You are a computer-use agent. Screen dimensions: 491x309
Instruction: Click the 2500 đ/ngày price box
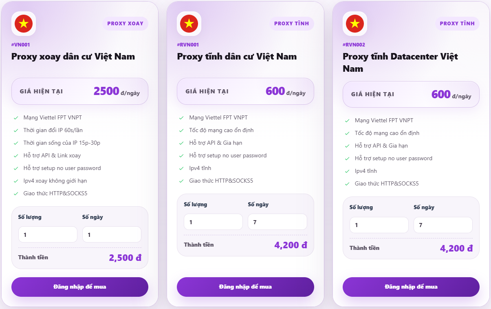[x=80, y=91]
